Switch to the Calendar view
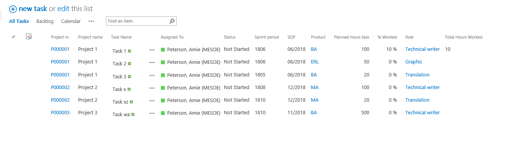The image size is (507, 154). tap(71, 21)
